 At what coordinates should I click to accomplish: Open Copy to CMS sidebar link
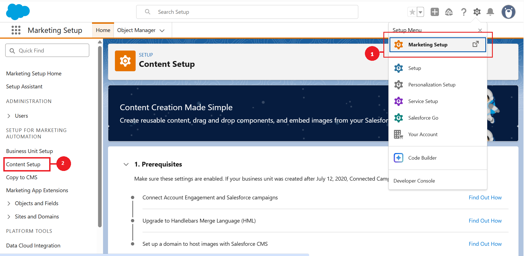click(22, 177)
